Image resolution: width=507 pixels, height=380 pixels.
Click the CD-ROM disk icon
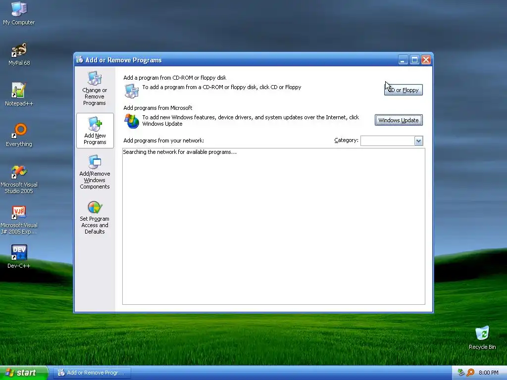132,91
